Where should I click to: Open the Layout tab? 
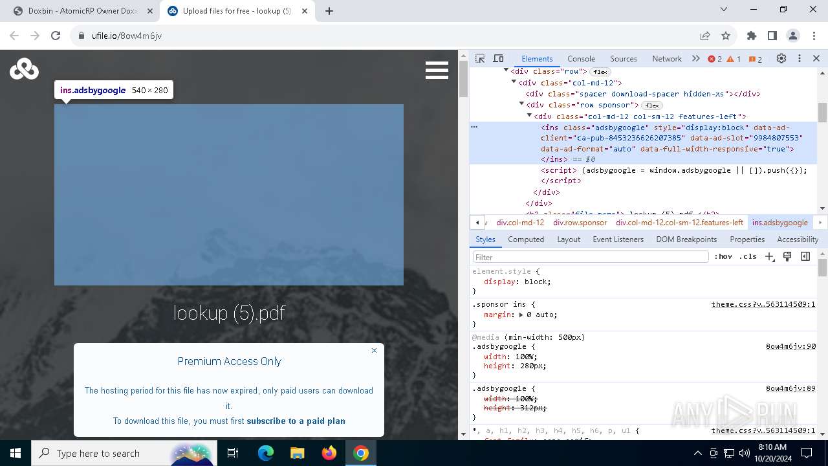569,239
